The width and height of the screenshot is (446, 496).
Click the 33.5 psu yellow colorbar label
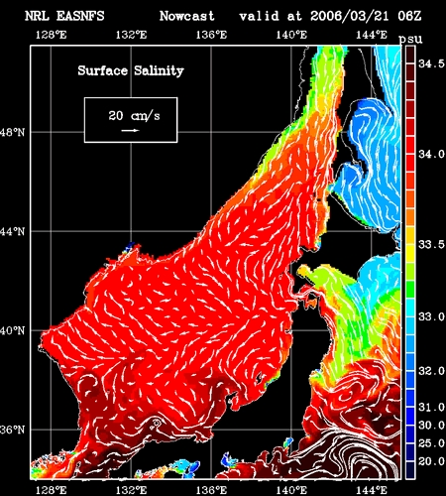click(432, 244)
